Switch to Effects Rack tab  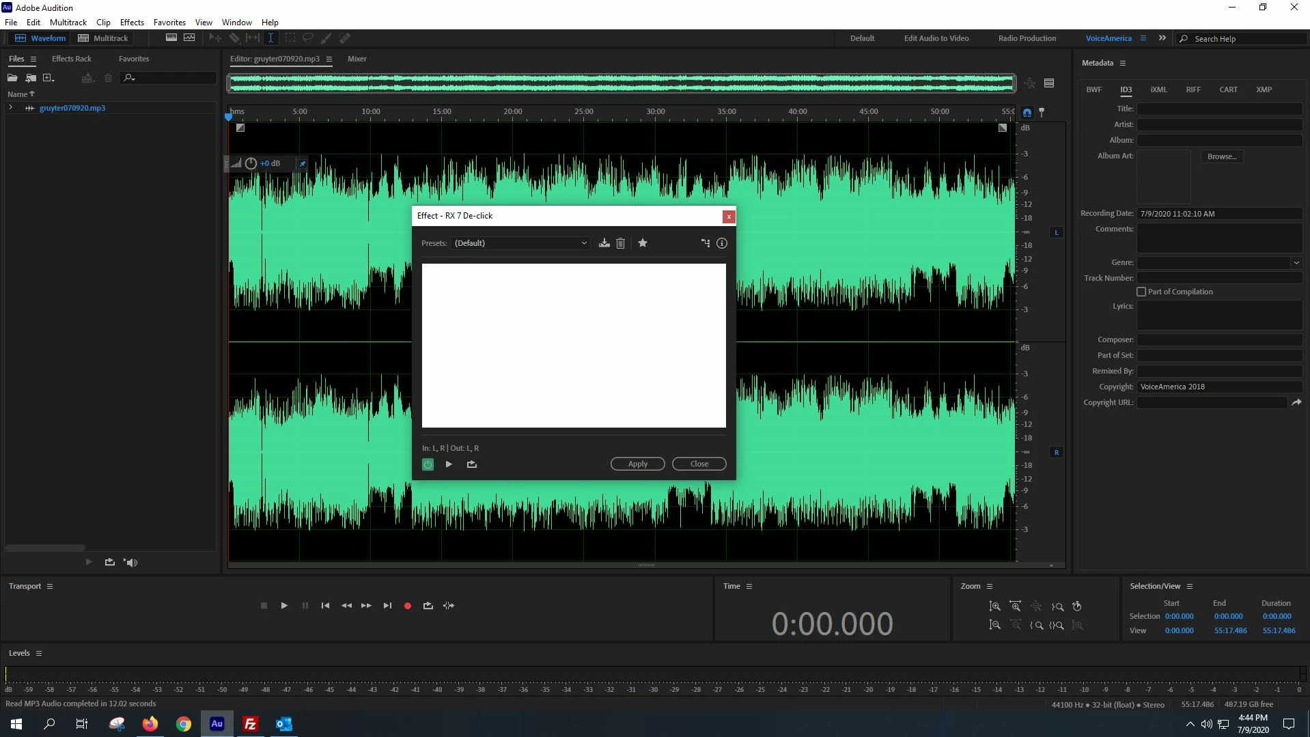71,59
